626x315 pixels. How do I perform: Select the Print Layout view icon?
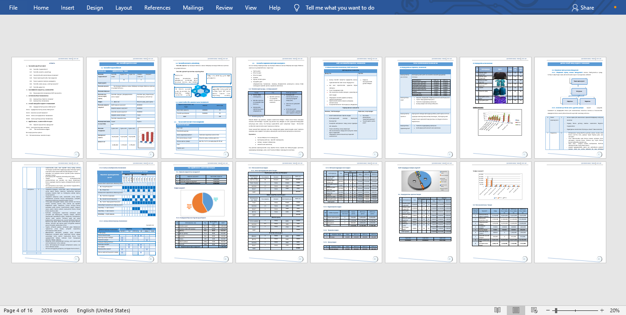point(516,310)
